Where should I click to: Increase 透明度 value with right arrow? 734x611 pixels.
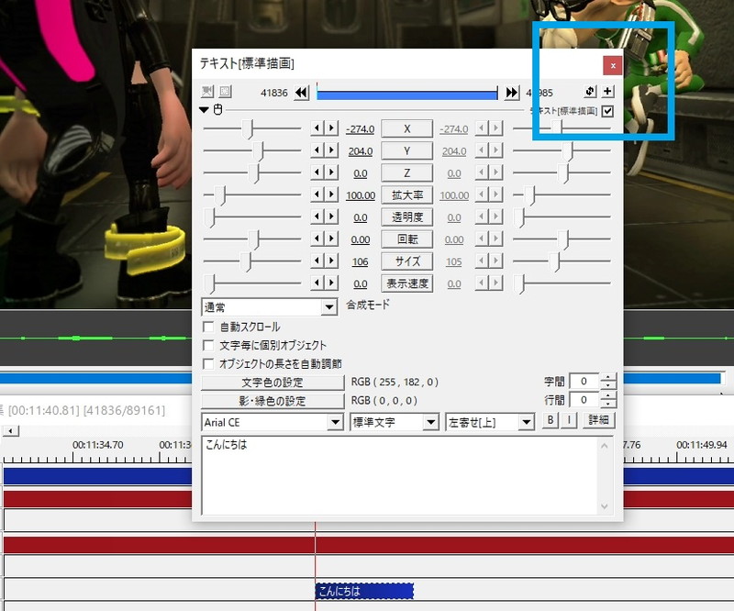pos(331,217)
